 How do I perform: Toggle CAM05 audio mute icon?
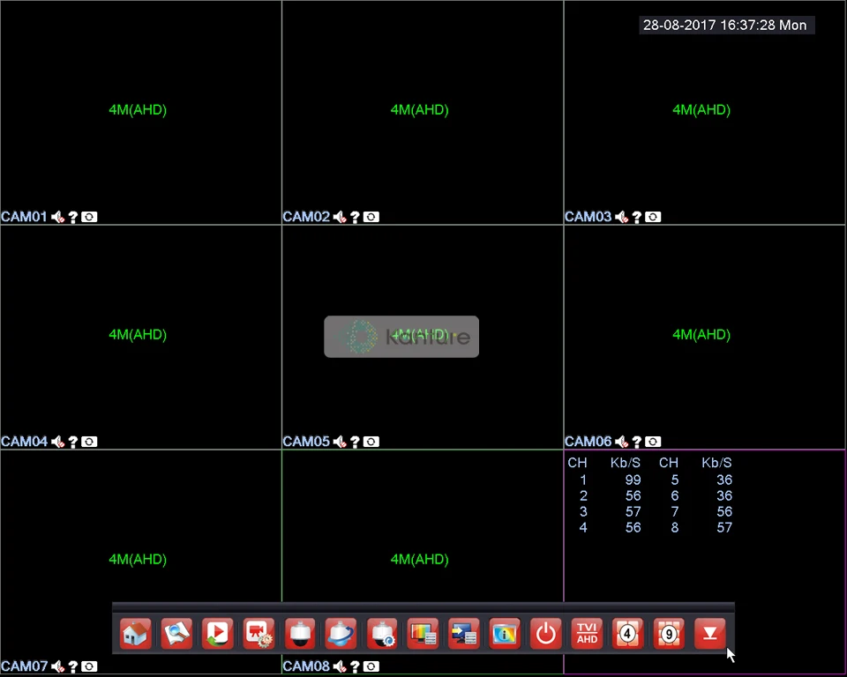(340, 442)
